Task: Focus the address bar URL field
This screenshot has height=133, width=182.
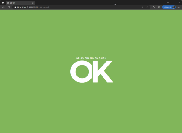Action: tap(81, 7)
